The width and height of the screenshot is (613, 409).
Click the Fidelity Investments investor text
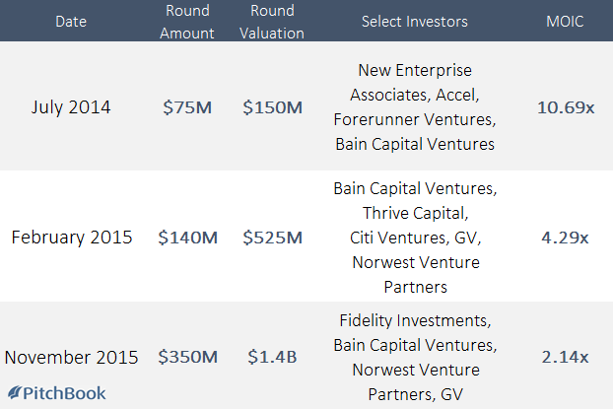[415, 320]
